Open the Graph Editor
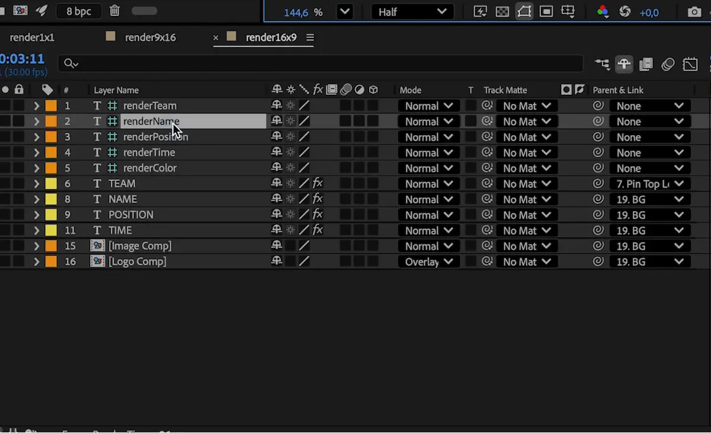 pos(690,64)
